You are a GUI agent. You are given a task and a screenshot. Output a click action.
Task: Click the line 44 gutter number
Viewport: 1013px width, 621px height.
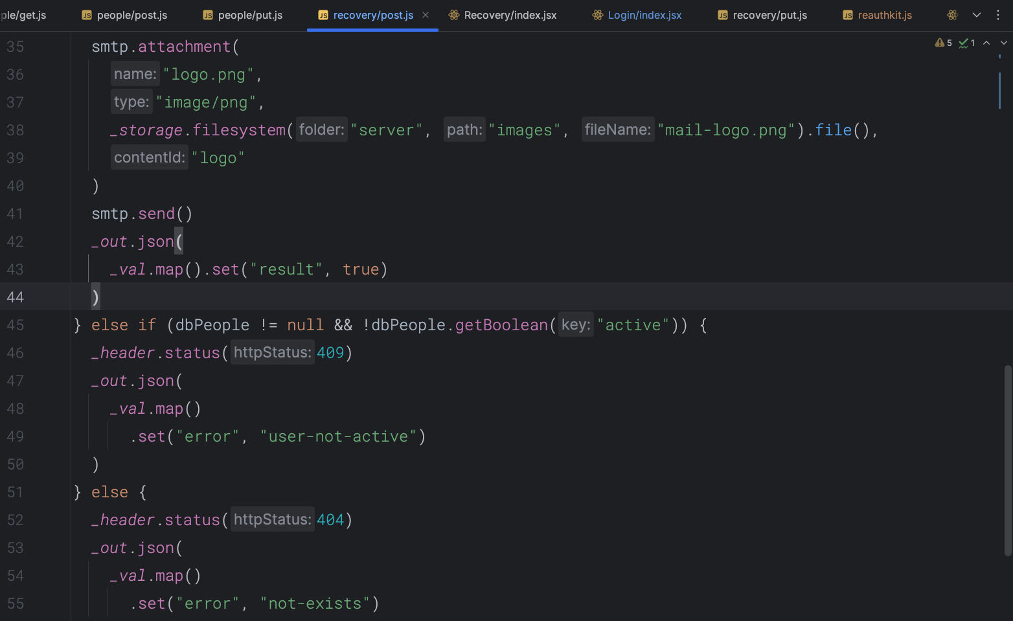coord(16,297)
